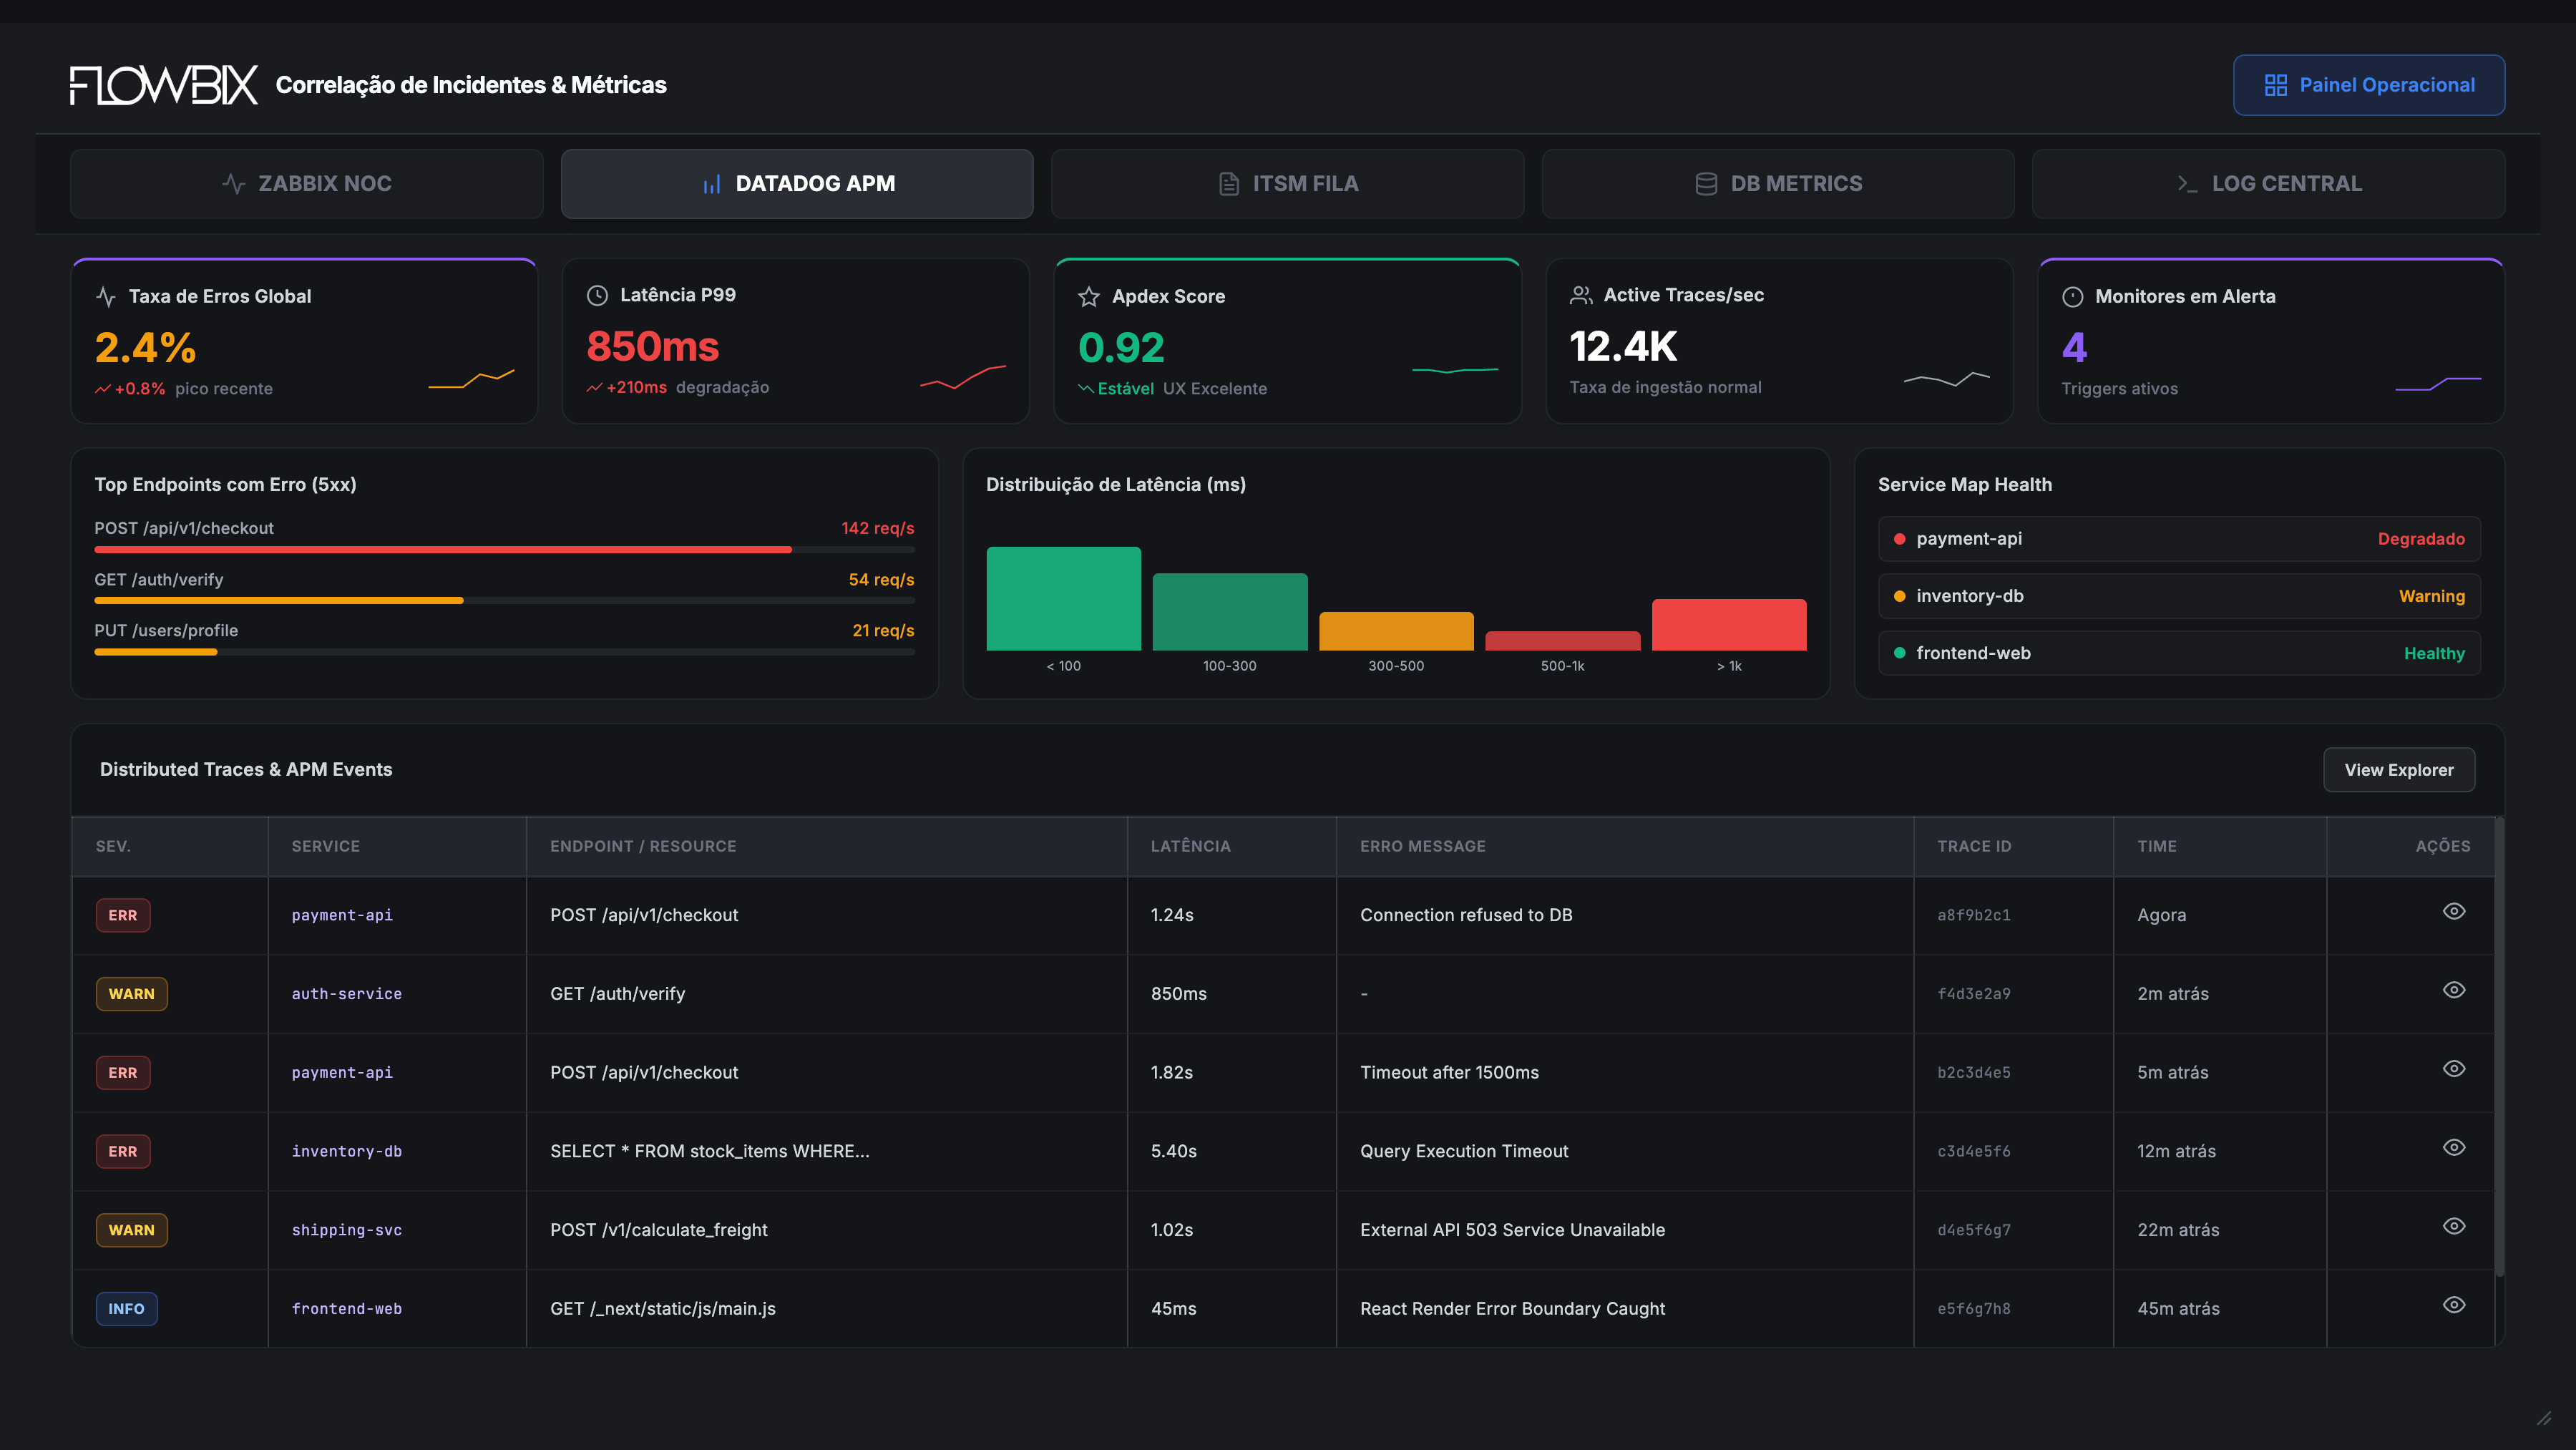Click the ERR badge on the Agora row
Viewport: 2576px width, 1450px height.
tap(123, 915)
